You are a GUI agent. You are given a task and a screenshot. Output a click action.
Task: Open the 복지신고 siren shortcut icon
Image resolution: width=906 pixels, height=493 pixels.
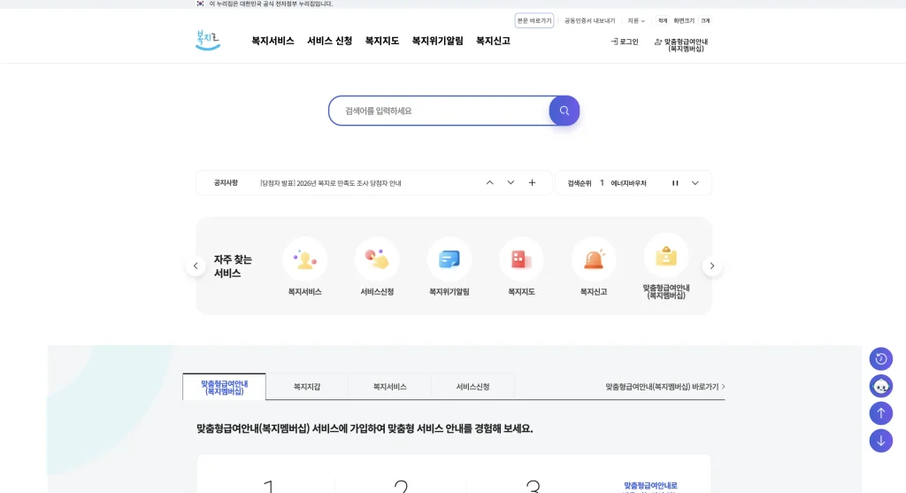[x=594, y=259]
